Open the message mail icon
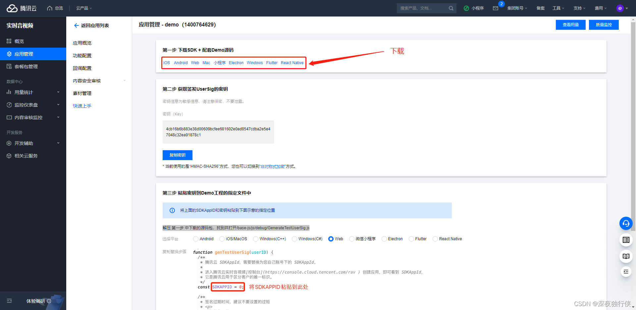This screenshot has height=310, width=636. (x=496, y=8)
